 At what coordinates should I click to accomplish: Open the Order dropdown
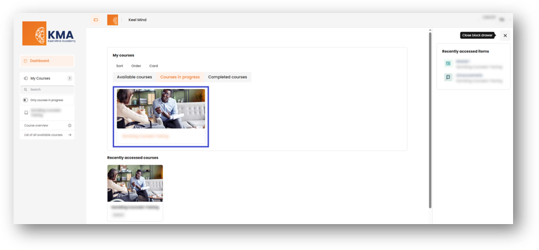click(136, 66)
